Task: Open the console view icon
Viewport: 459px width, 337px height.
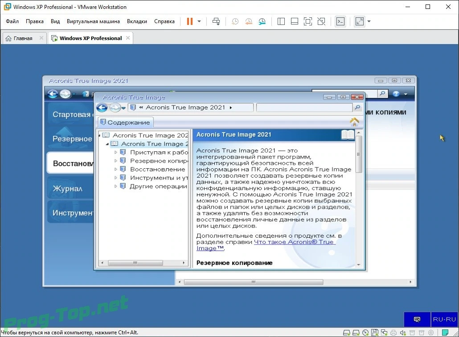Action: point(340,21)
